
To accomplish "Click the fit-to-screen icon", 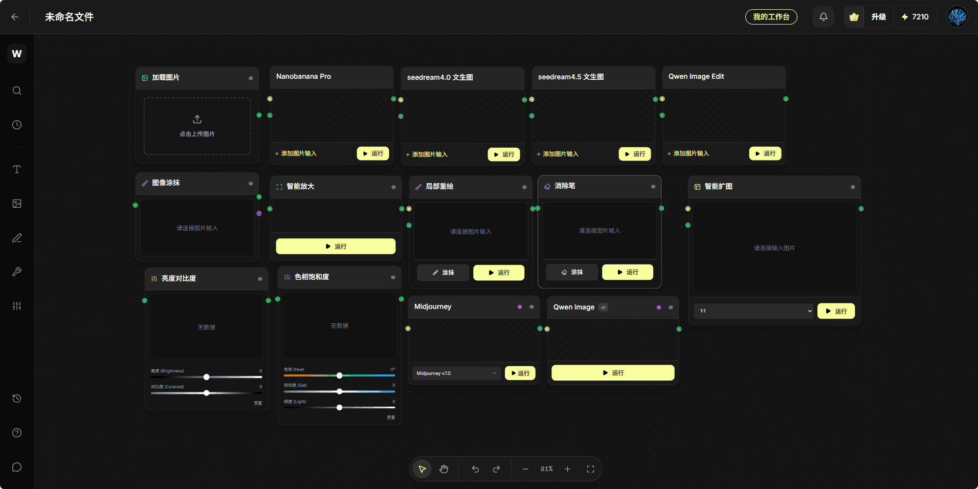I will coord(590,469).
